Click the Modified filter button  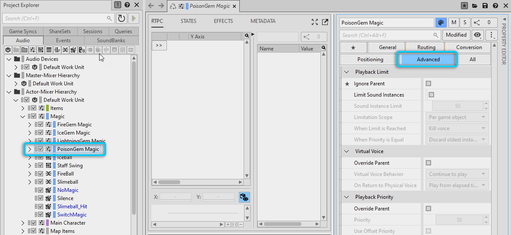(456, 35)
